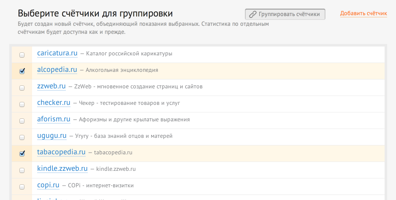This screenshot has height=200, width=396.
Task: Select the aforism.ru checkbox
Action: tap(22, 121)
